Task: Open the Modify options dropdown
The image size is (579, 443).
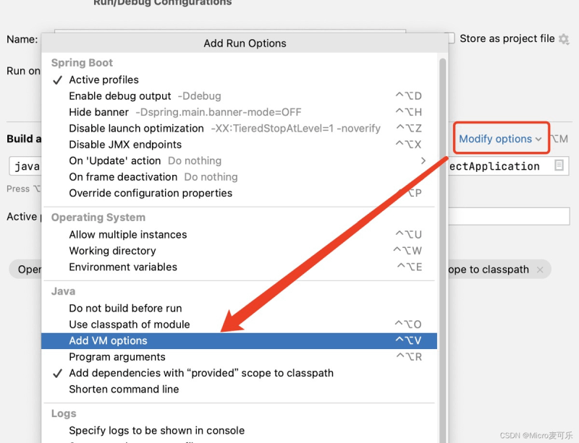Action: pyautogui.click(x=500, y=139)
